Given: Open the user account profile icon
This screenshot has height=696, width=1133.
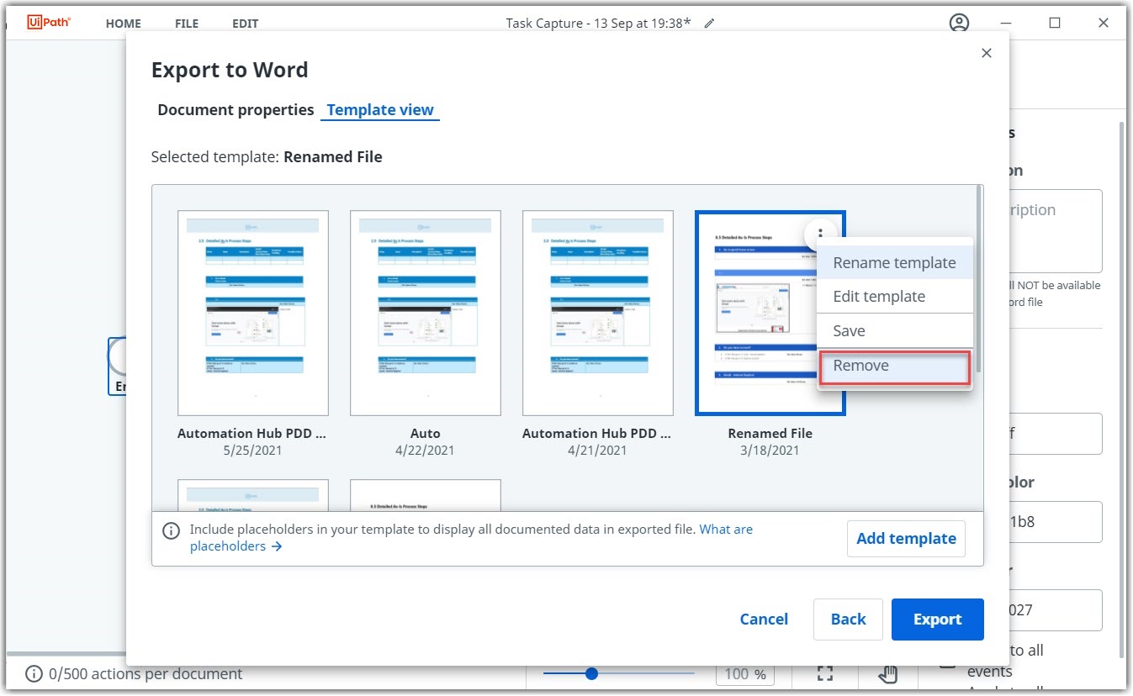Looking at the screenshot, I should [959, 24].
